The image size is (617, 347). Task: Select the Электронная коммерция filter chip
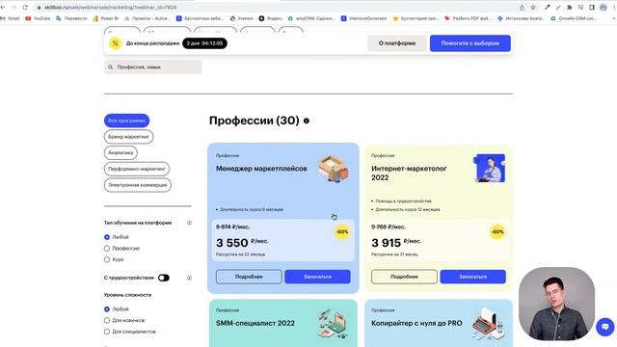click(138, 185)
